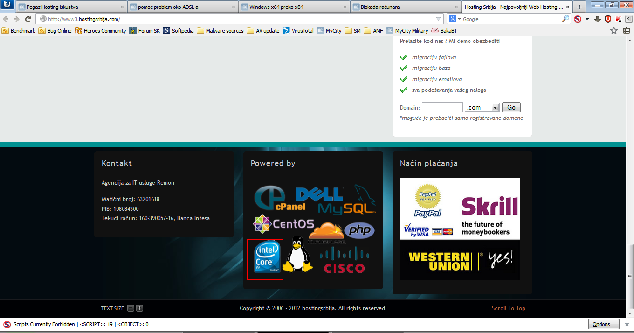Click the Scroll To Top link
The image size is (634, 333).
(508, 308)
